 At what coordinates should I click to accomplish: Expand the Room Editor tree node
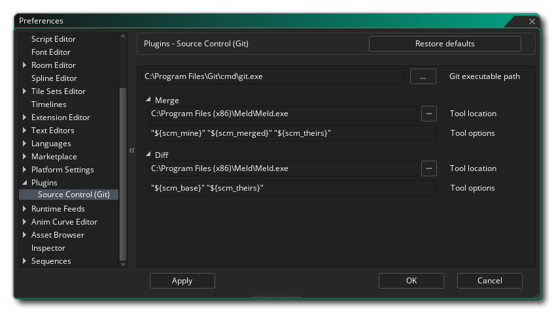point(24,65)
